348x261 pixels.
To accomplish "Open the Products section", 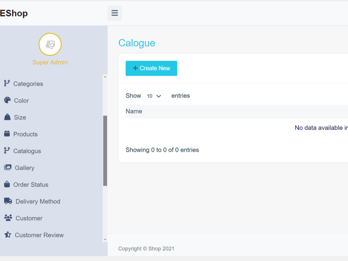I will click(x=25, y=134).
